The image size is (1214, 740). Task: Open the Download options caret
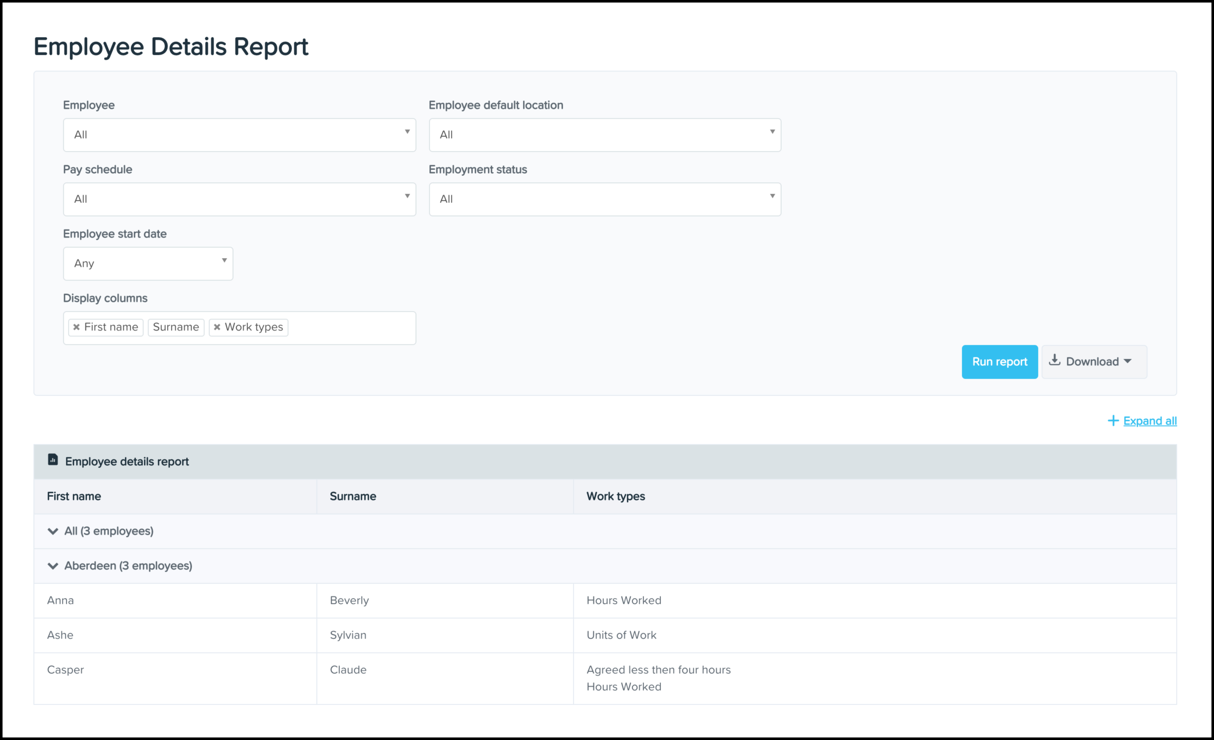click(1128, 362)
